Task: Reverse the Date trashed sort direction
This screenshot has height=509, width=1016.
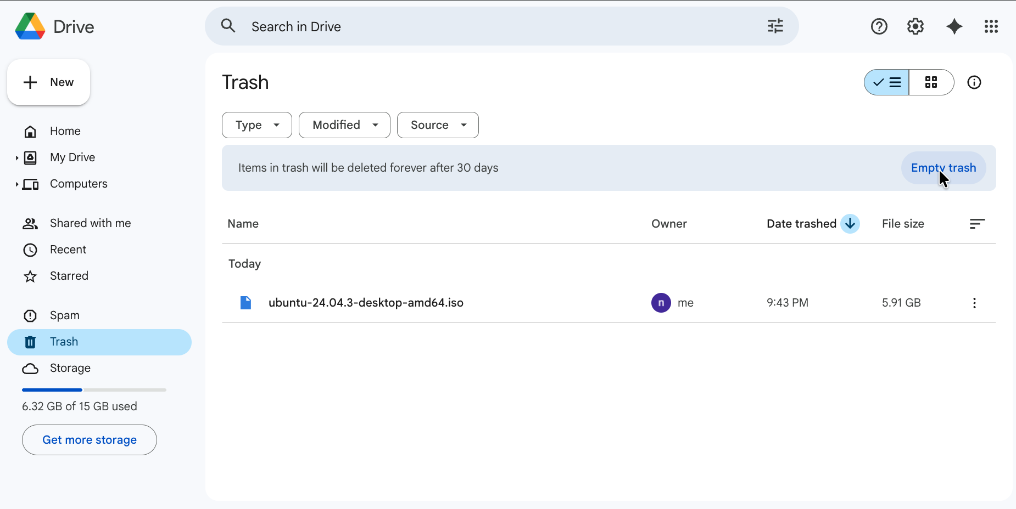Action: click(850, 224)
